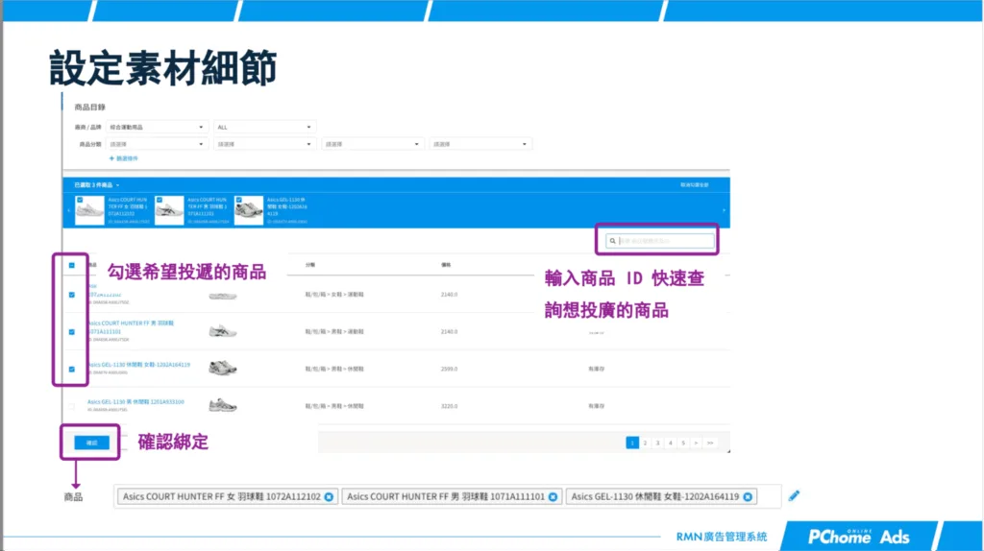Open the third 商品分類 category dropdown
This screenshot has height=551, width=984.
click(x=372, y=144)
